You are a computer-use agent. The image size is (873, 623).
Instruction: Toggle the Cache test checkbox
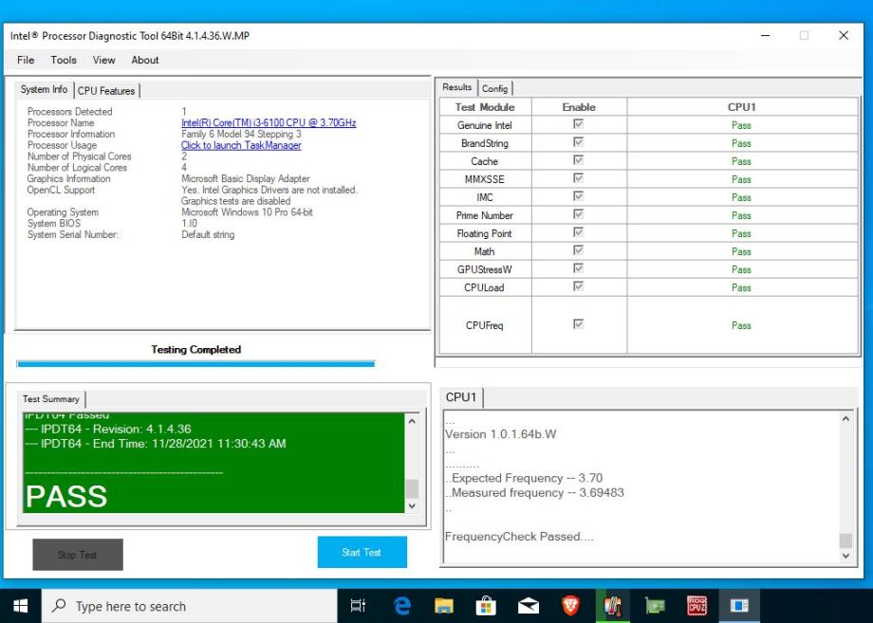[x=579, y=160]
